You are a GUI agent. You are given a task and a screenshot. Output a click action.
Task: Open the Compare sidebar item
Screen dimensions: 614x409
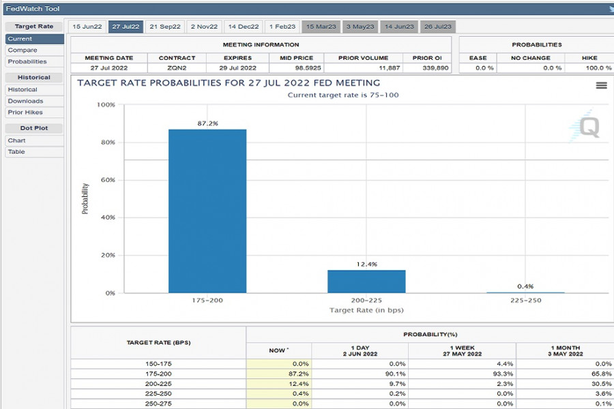[35, 50]
